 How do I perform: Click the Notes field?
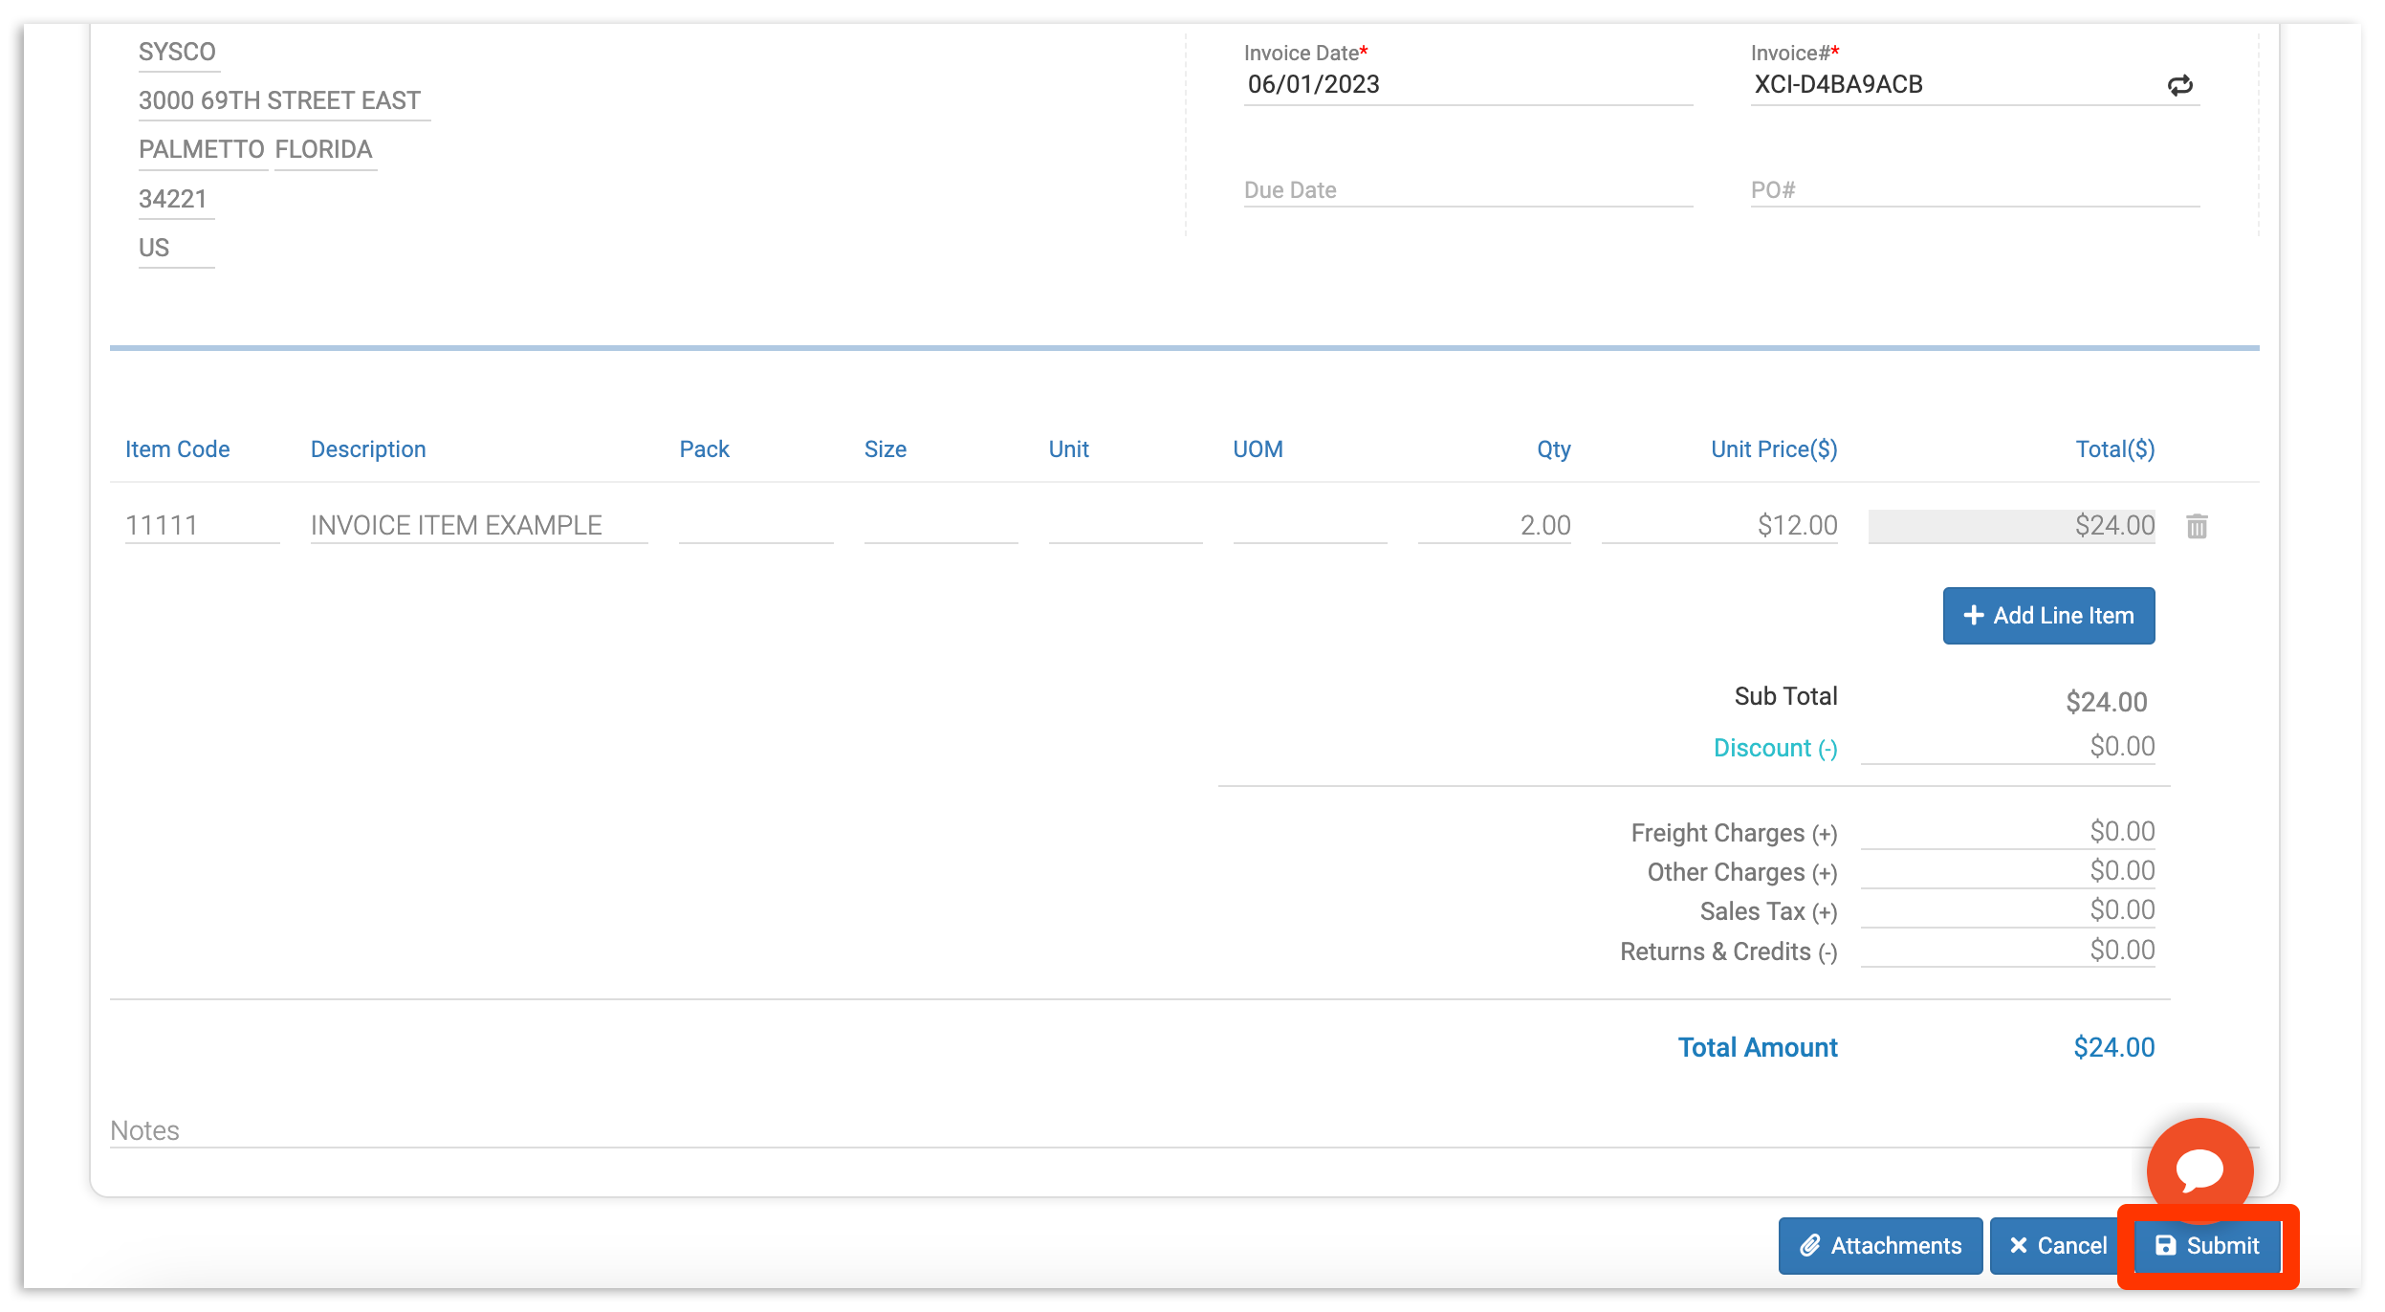pos(383,1130)
